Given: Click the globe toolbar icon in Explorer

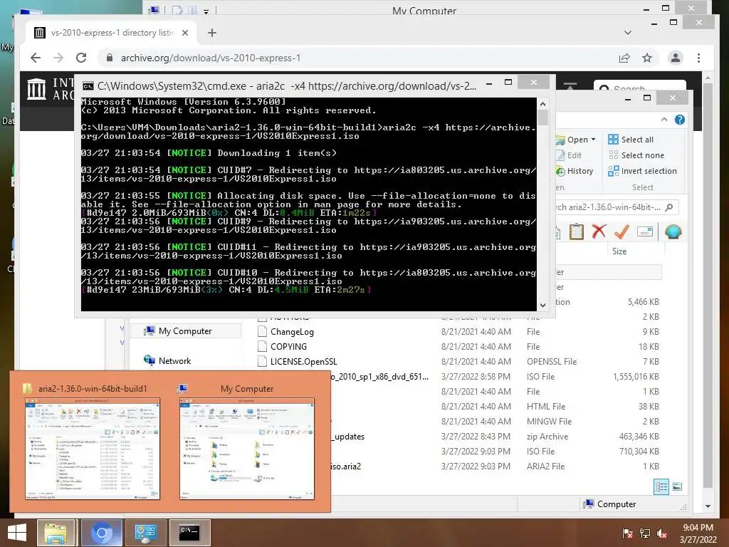Looking at the screenshot, I should pos(673,231).
